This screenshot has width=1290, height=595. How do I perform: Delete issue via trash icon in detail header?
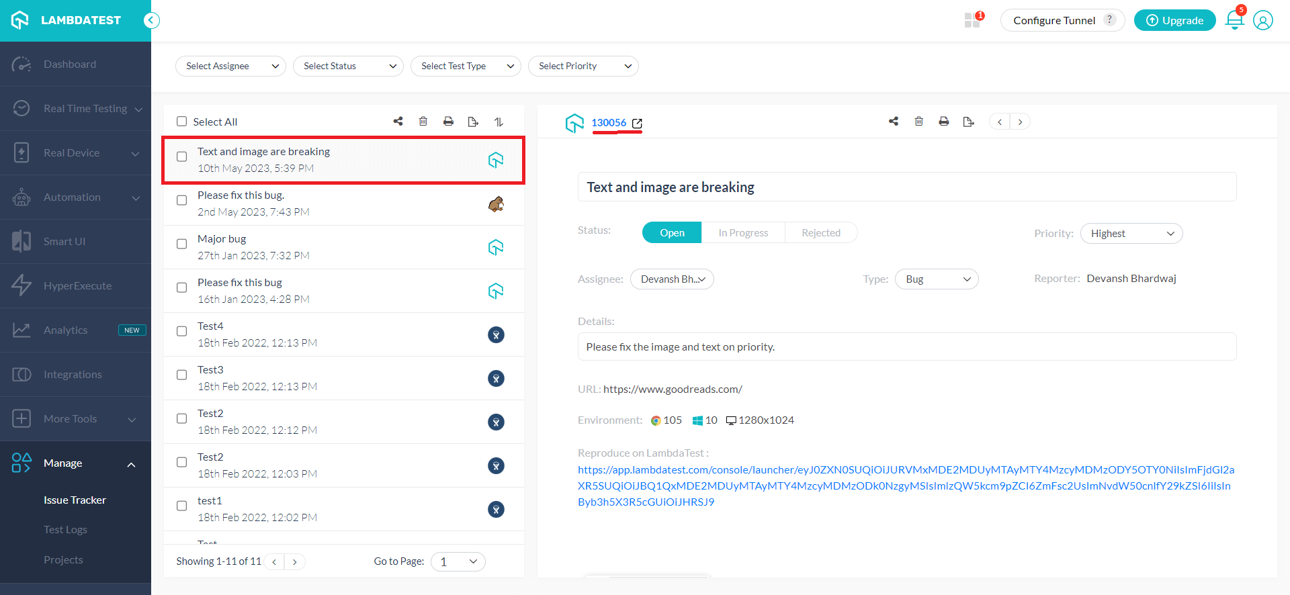coord(918,122)
